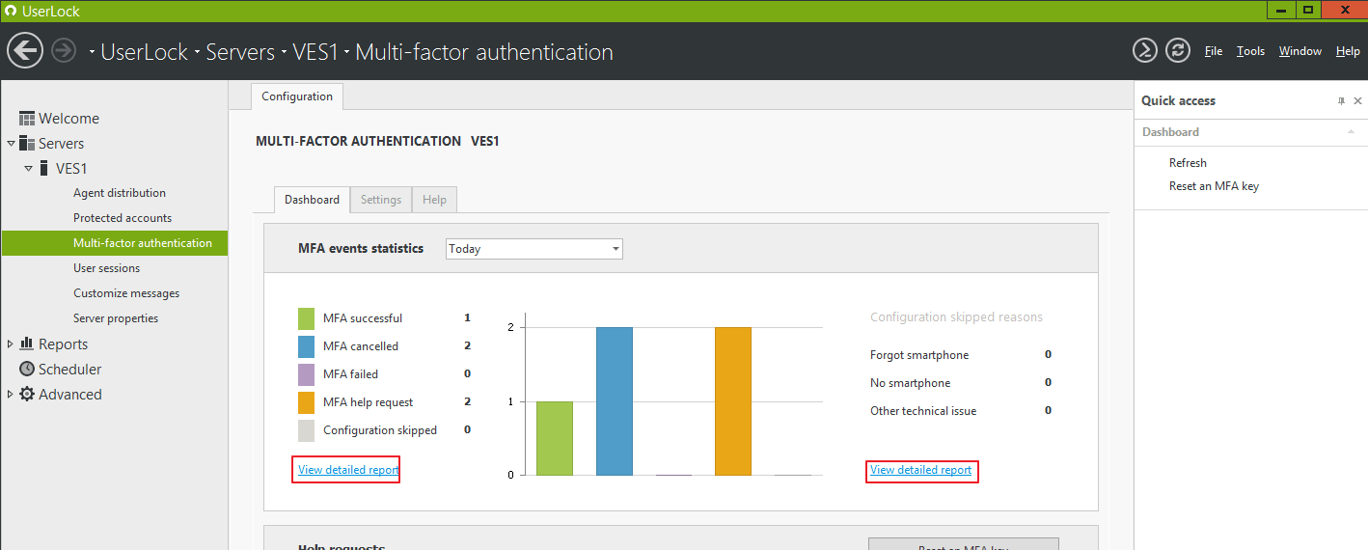Screen dimensions: 1368x550
Task: Select Scheduler in the sidebar
Action: (x=69, y=369)
